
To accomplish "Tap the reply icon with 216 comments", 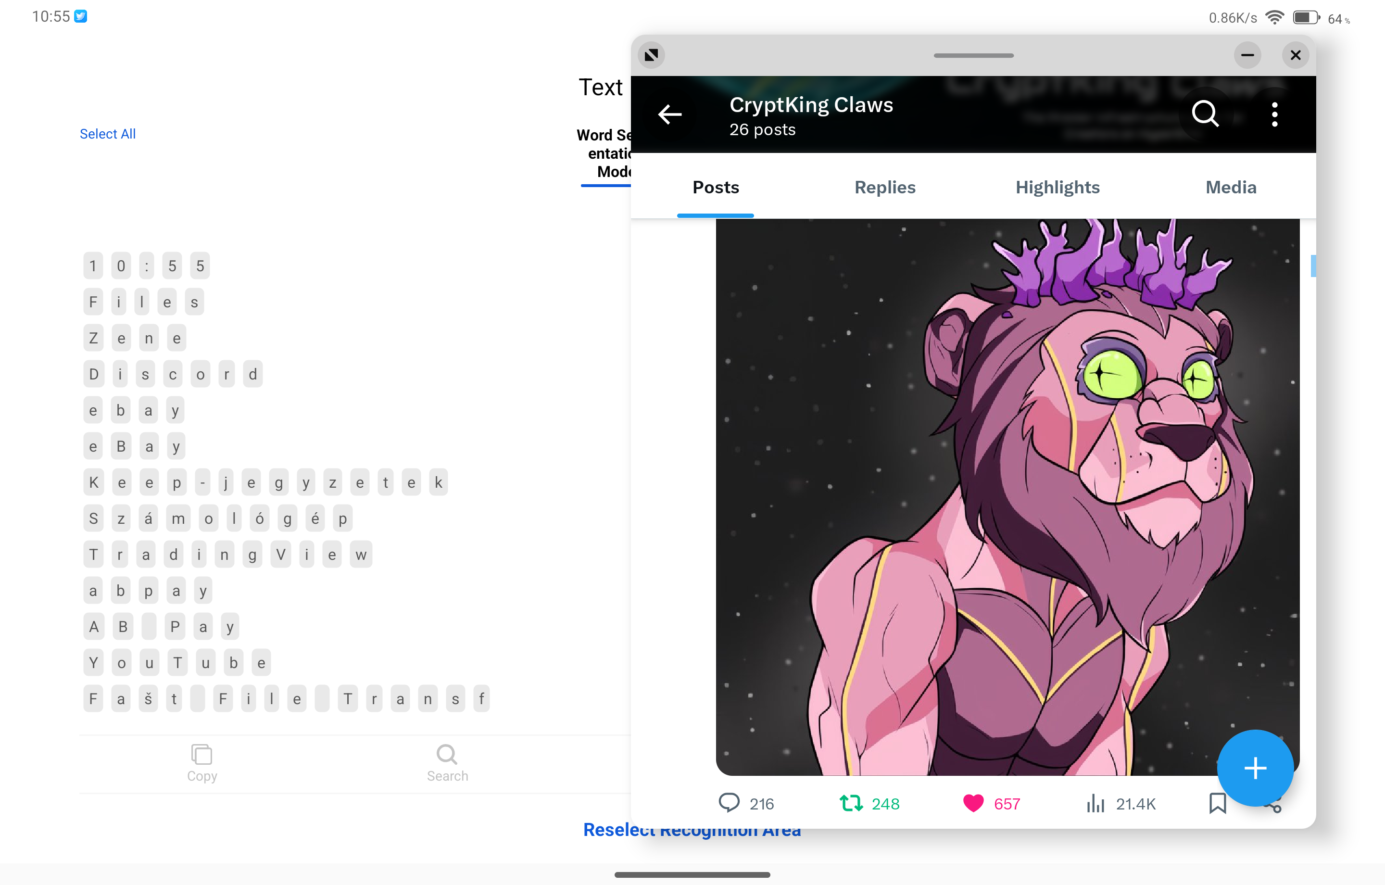I will 729,803.
